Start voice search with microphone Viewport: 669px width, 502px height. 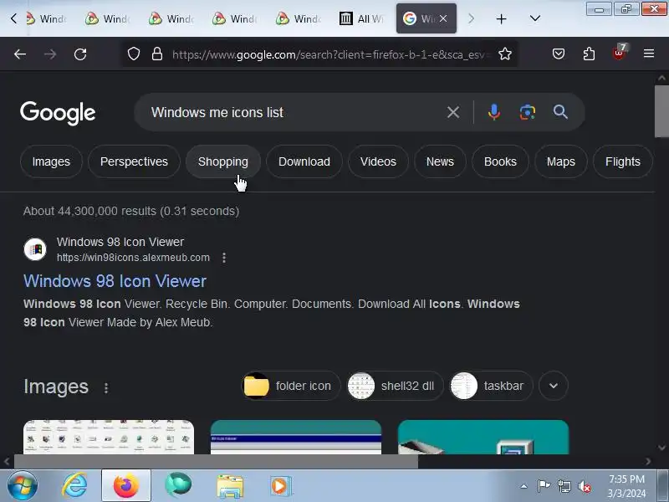pos(494,112)
